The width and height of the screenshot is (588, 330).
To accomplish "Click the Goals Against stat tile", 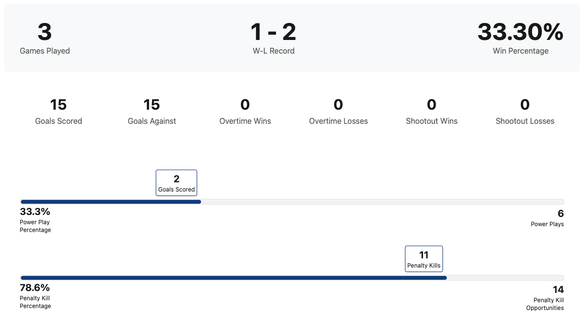I will [x=152, y=112].
